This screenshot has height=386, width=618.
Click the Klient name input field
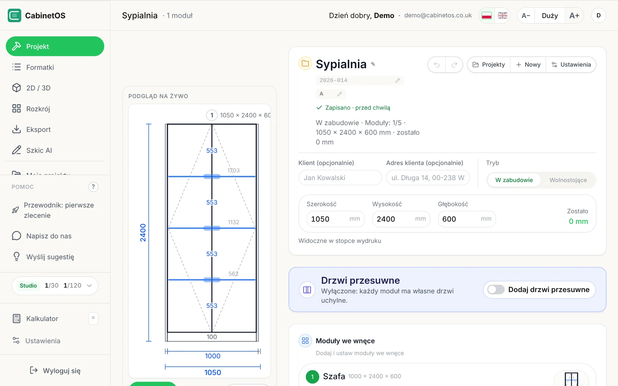[x=340, y=178]
